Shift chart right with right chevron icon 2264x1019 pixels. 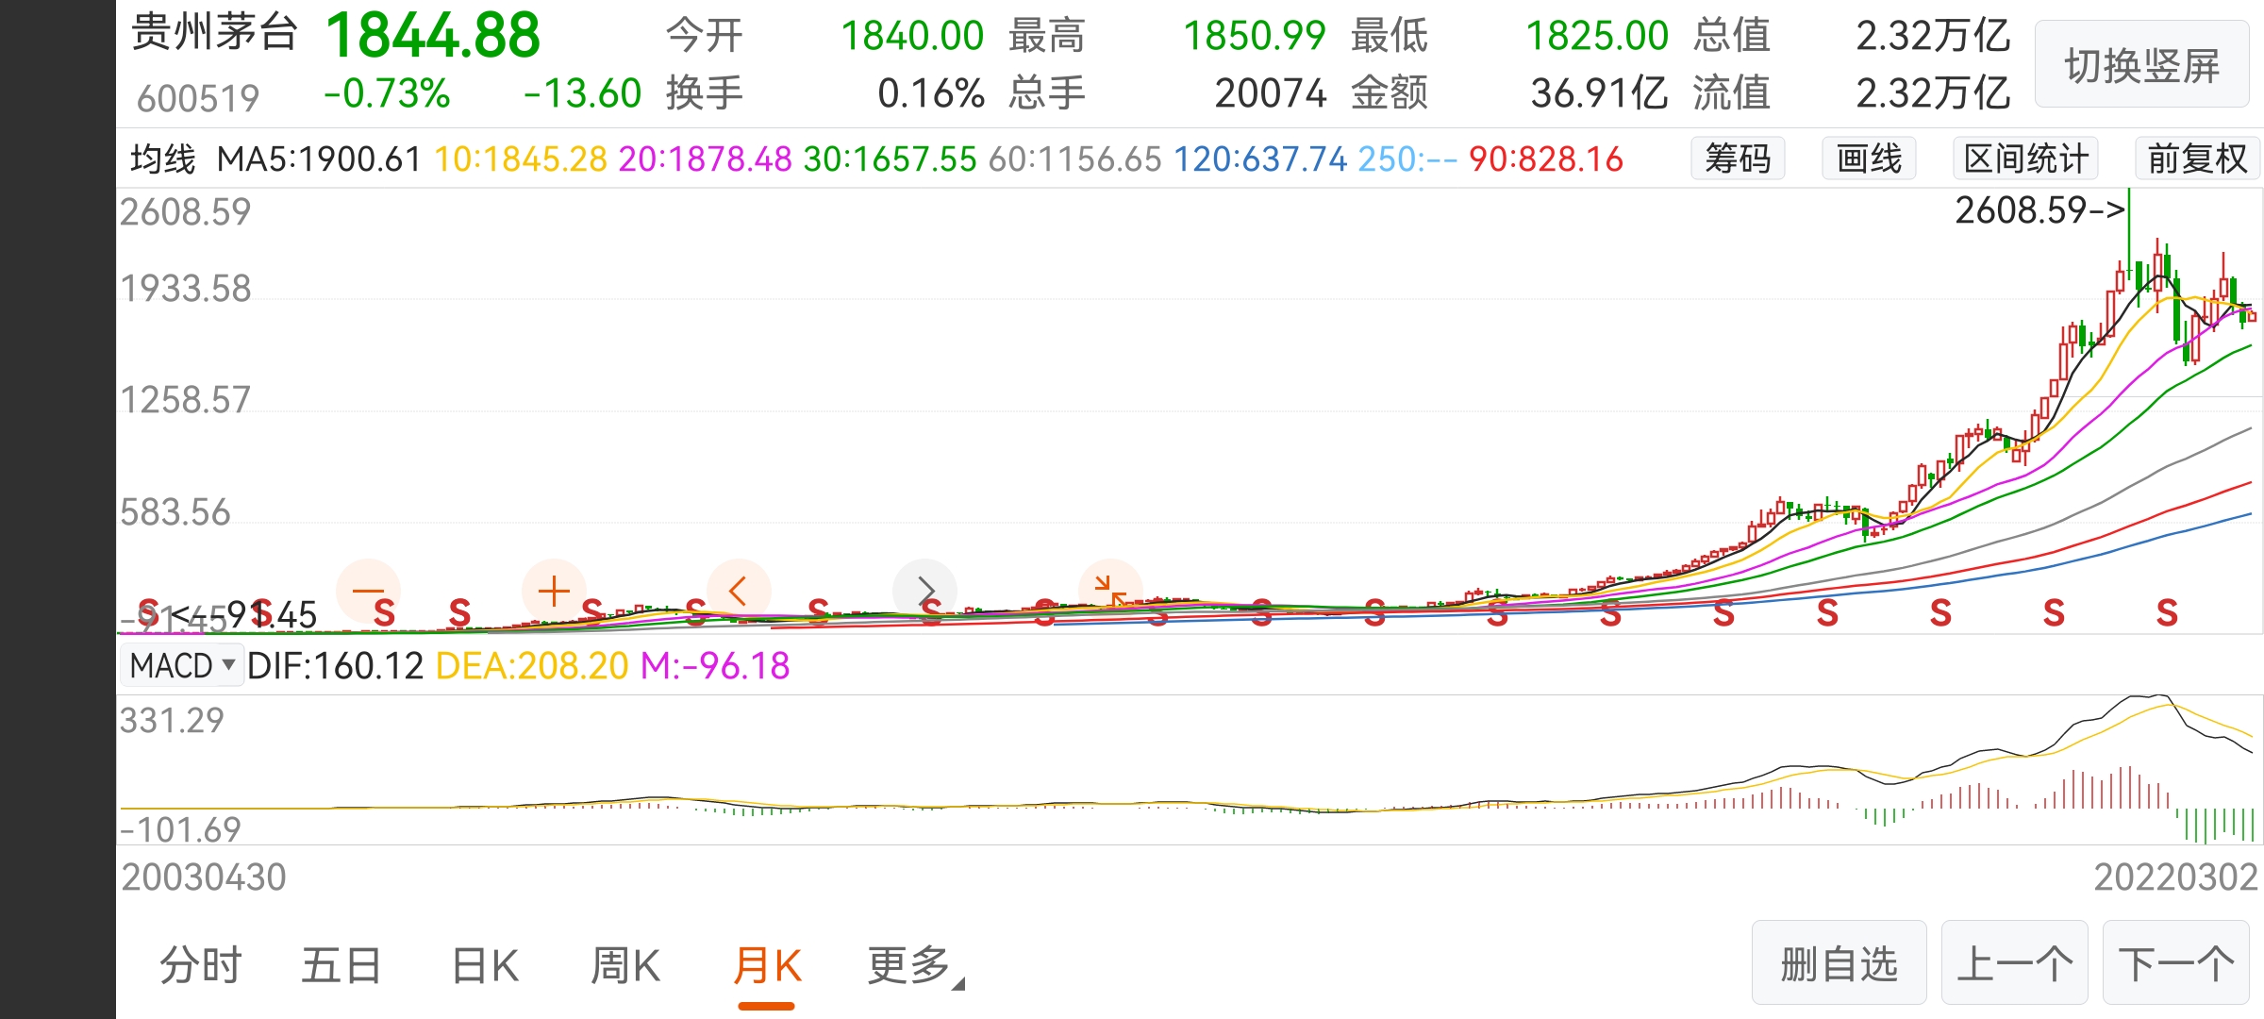(x=924, y=592)
